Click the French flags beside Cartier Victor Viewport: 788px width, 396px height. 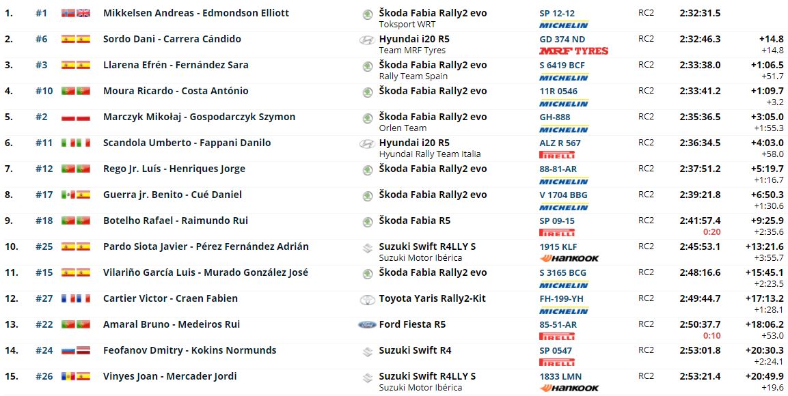click(76, 298)
